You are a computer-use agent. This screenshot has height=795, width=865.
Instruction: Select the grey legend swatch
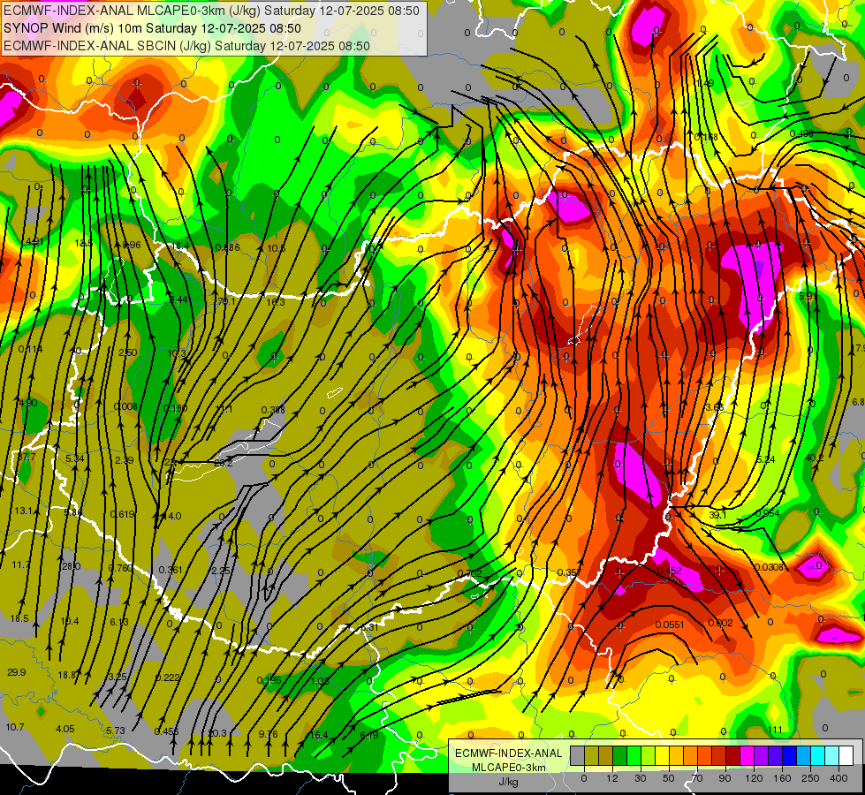point(577,755)
